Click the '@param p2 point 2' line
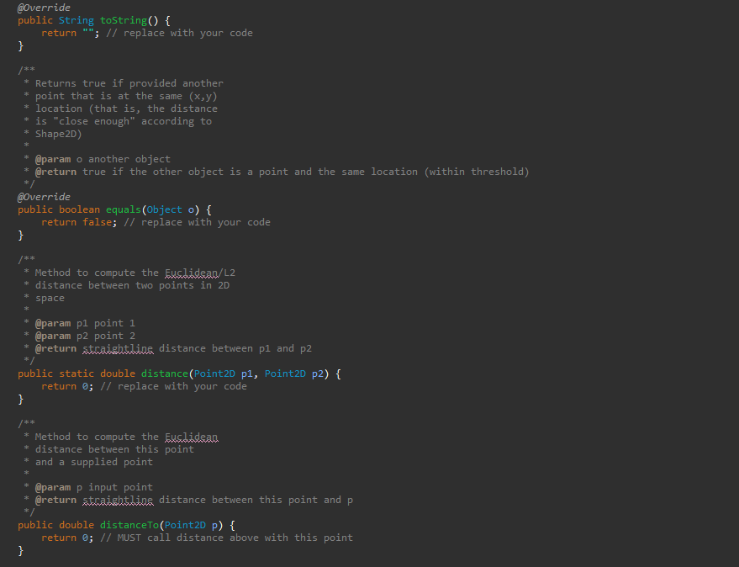Image resolution: width=739 pixels, height=567 pixels. [85, 336]
